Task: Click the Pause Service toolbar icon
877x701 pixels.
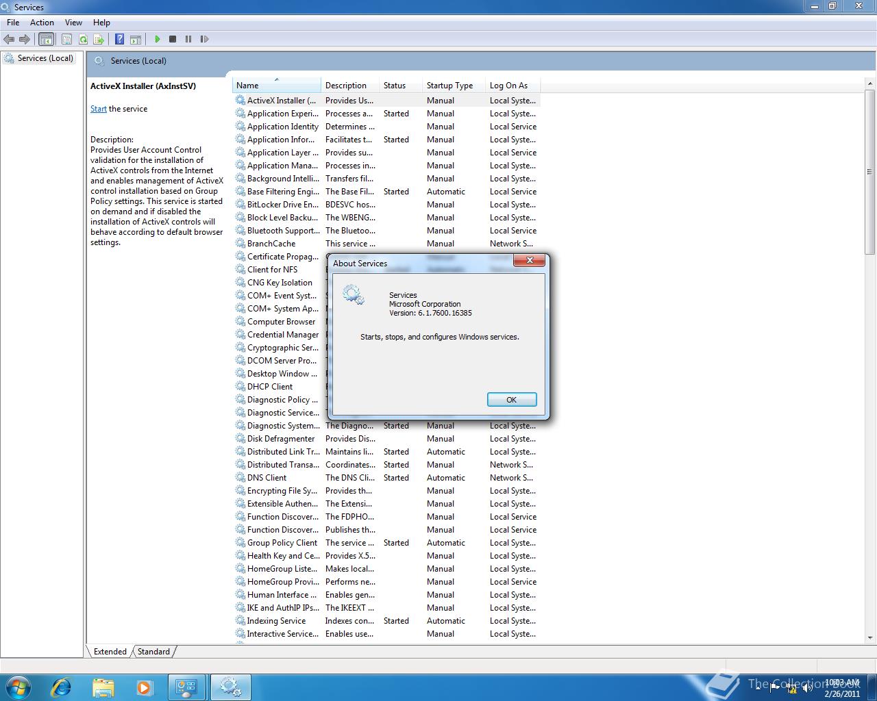Action: click(188, 39)
